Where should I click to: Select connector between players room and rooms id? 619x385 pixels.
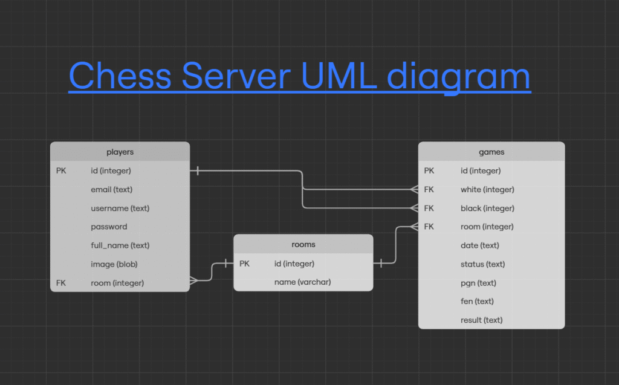pos(212,271)
